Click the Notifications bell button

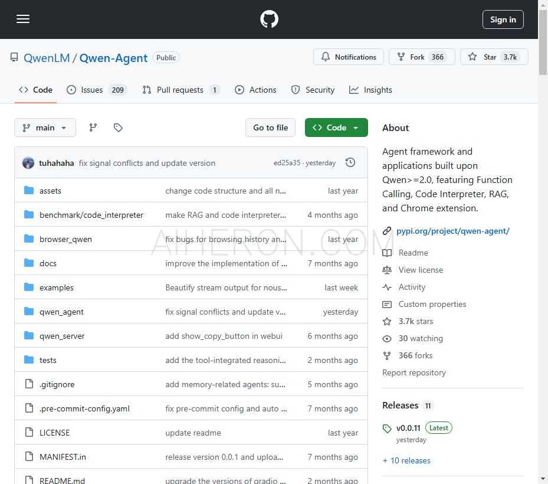[349, 57]
